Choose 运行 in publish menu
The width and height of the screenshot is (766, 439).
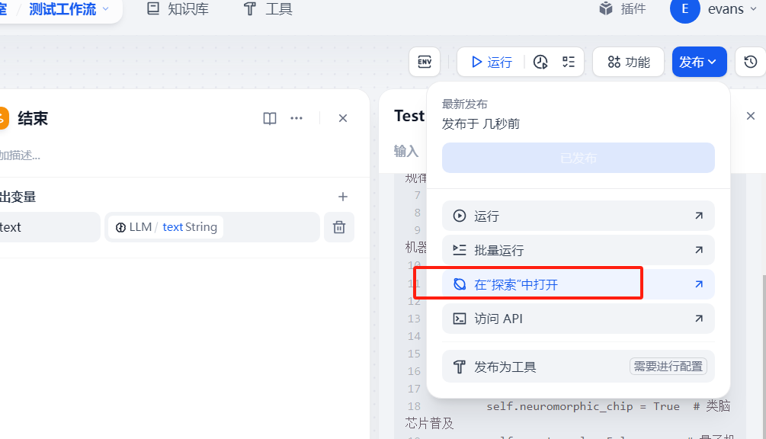click(578, 216)
